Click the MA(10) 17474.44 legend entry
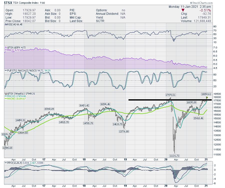Screen dimensions: 225x188 point(15,96)
